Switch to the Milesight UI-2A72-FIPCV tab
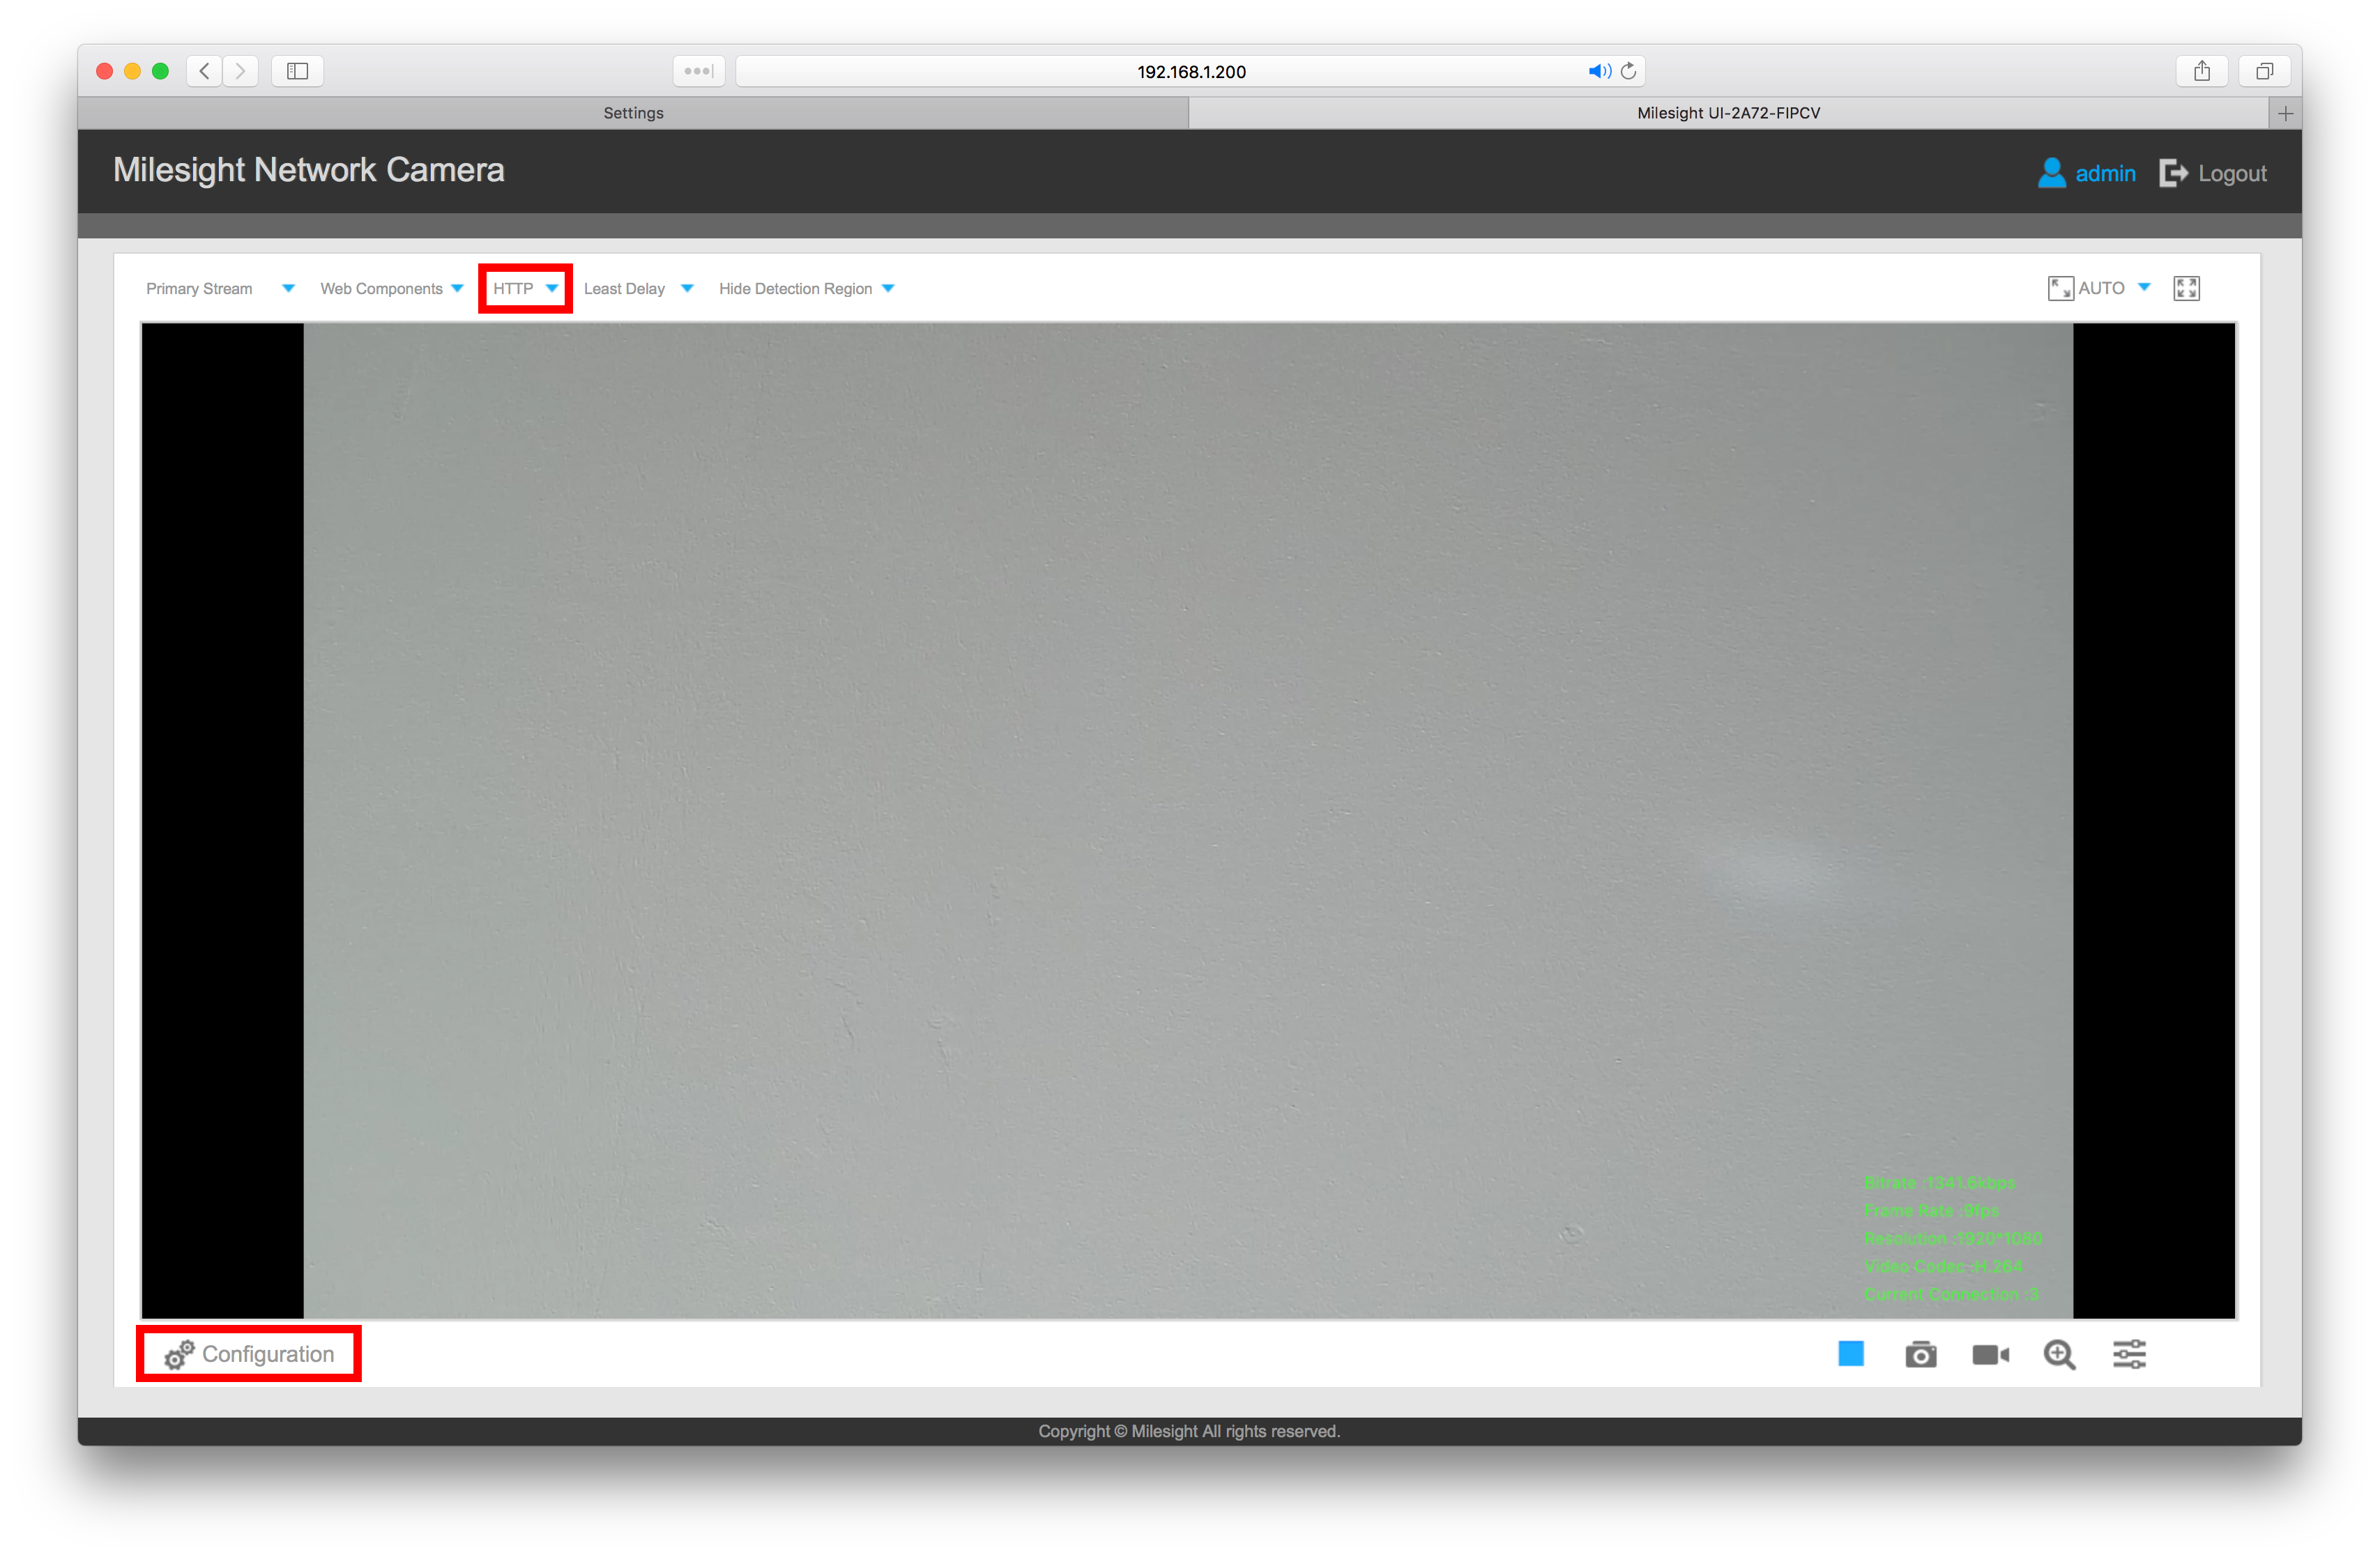 click(1729, 112)
